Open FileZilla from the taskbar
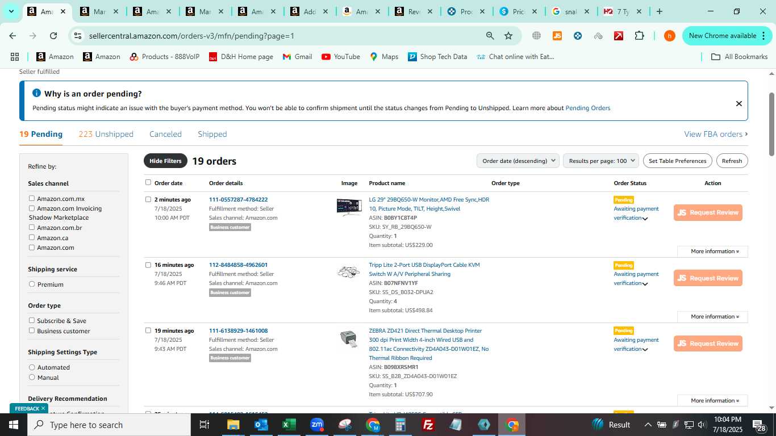 [x=428, y=425]
